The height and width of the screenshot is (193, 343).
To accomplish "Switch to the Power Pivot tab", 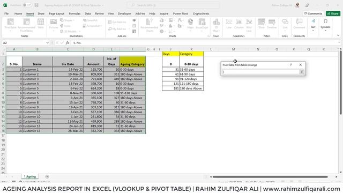I will pyautogui.click(x=181, y=13).
